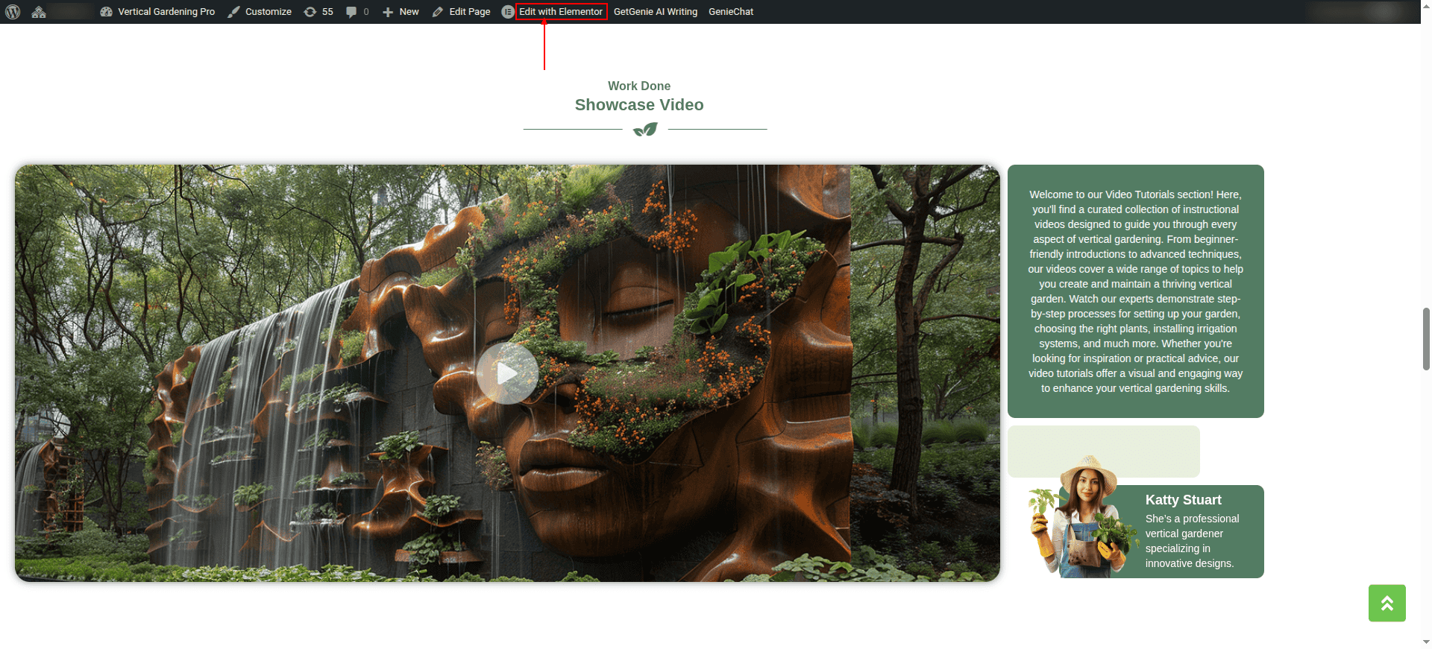The image size is (1432, 649).
Task: Open comments with 0 pending
Action: (357, 12)
